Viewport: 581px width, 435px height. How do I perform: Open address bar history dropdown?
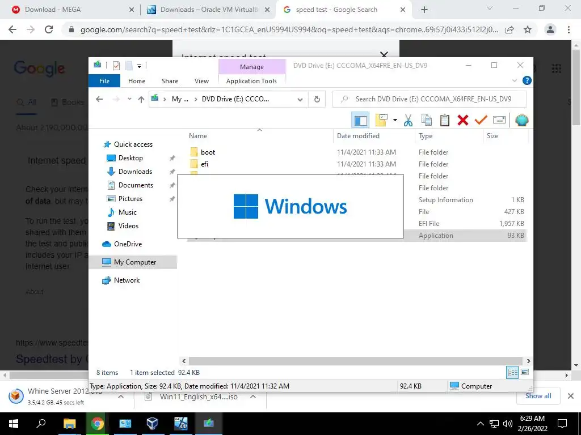tap(300, 99)
